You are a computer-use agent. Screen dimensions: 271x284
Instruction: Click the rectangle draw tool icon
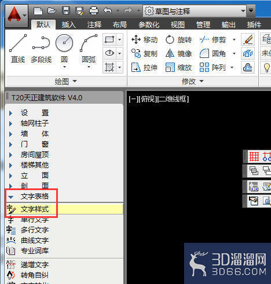pos(109,39)
